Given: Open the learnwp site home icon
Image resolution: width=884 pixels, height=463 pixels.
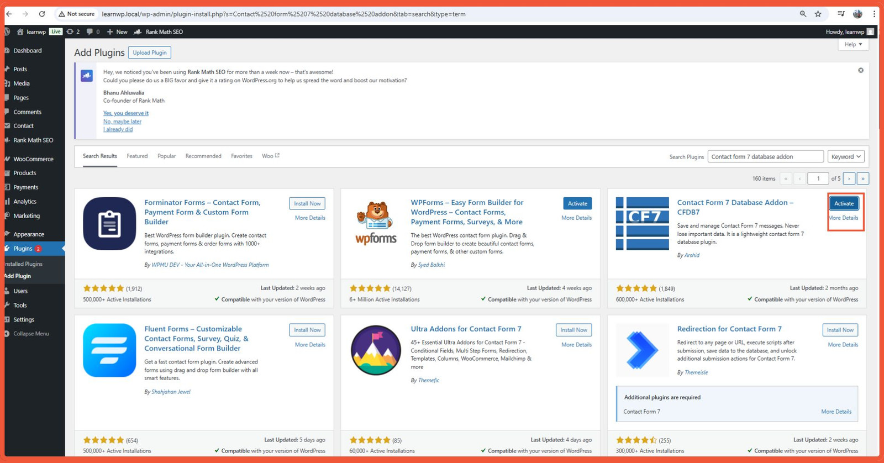Looking at the screenshot, I should (x=20, y=31).
